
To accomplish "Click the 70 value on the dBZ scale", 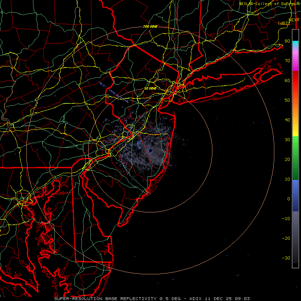I will [x=287, y=61].
